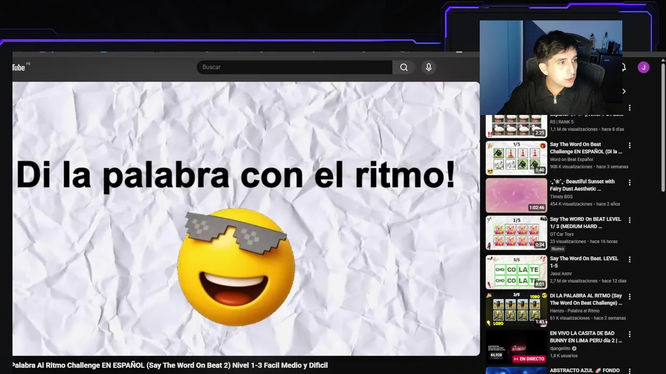Show next filter chips with right chevron
666x374 pixels.
click(x=624, y=91)
